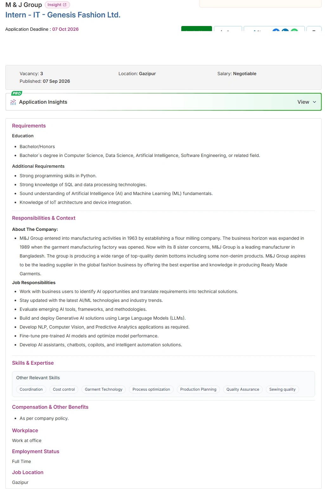The width and height of the screenshot is (328, 489).
Task: Select the Garment Technology skill tag
Action: click(104, 389)
